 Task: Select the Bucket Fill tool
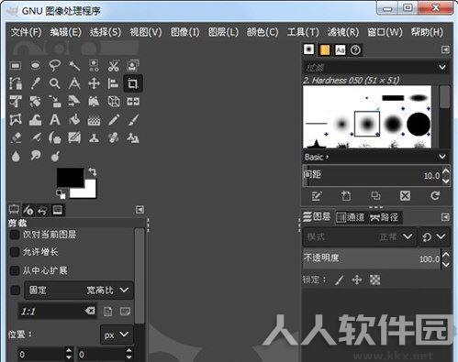74,119
